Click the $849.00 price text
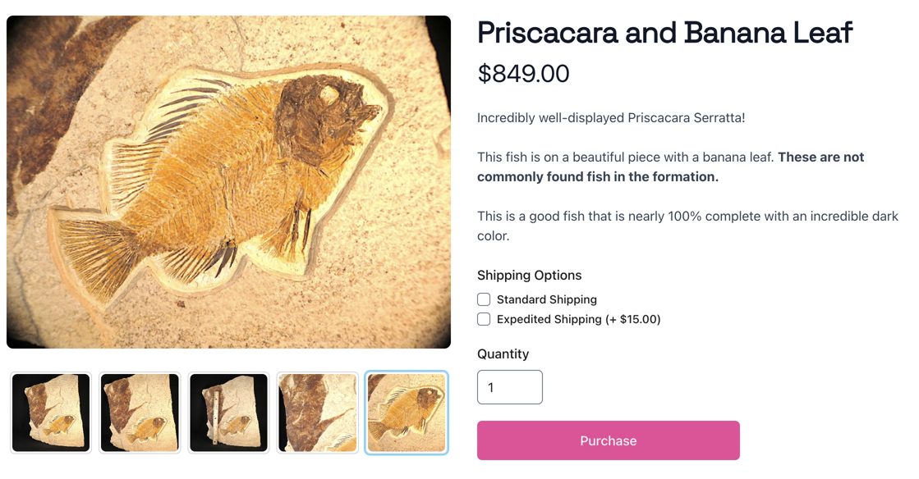919x479 pixels. coord(522,73)
